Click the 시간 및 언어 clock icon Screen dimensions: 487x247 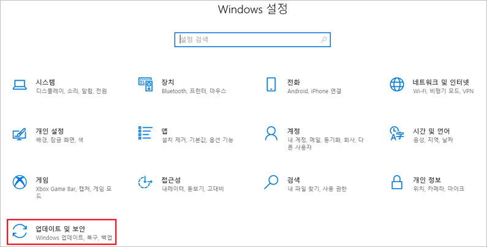pyautogui.click(x=397, y=133)
